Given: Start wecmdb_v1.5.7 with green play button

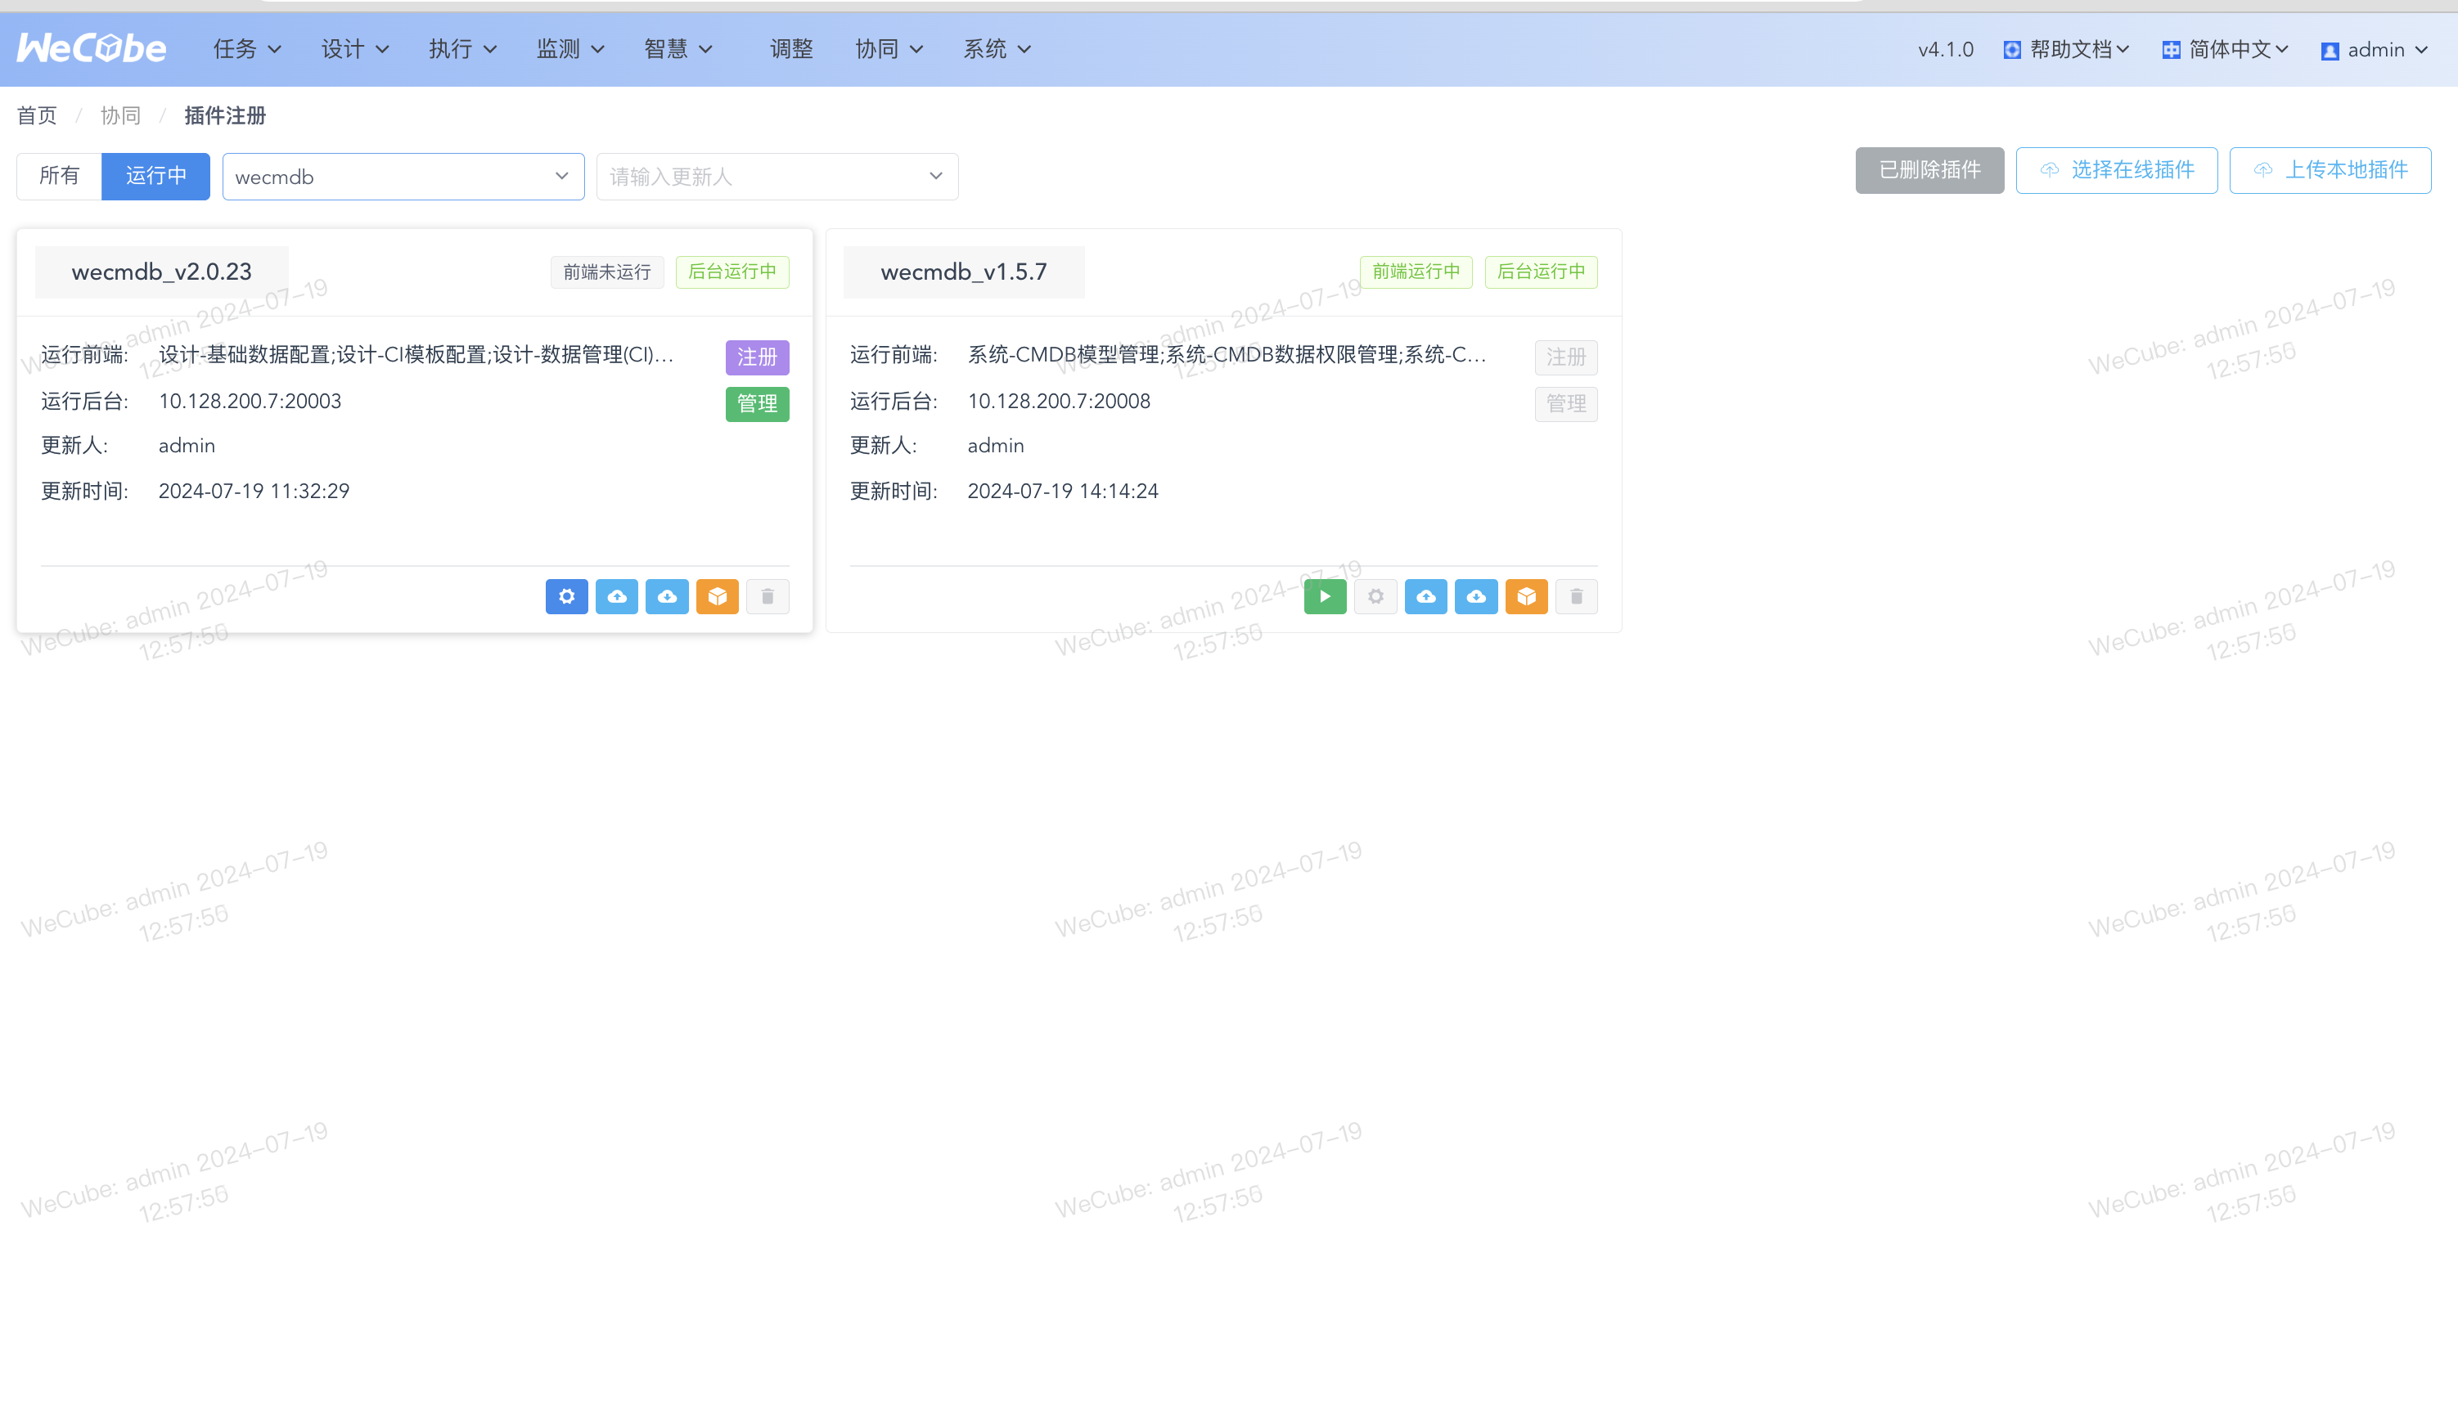Looking at the screenshot, I should pyautogui.click(x=1325, y=597).
